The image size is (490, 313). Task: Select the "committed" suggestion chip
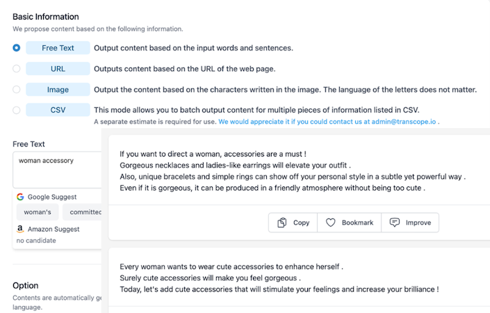click(83, 212)
